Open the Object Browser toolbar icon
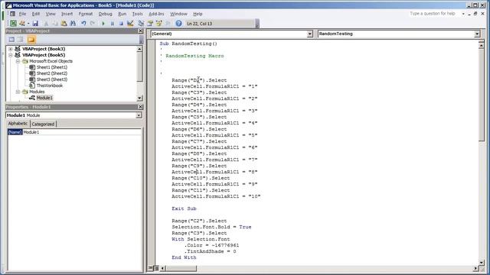 pyautogui.click(x=159, y=24)
